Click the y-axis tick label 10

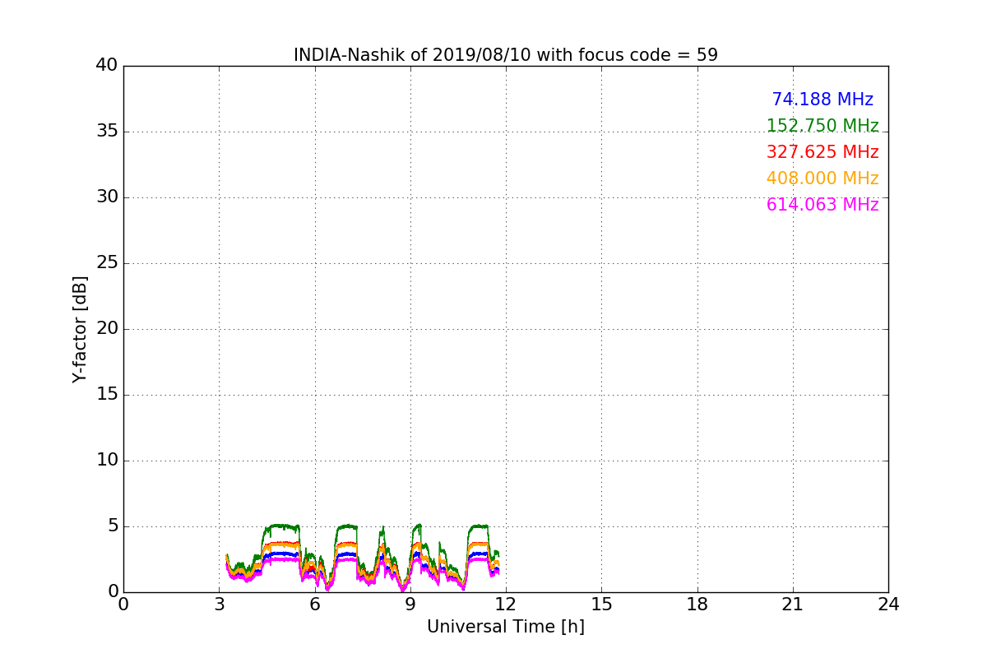[x=107, y=461]
